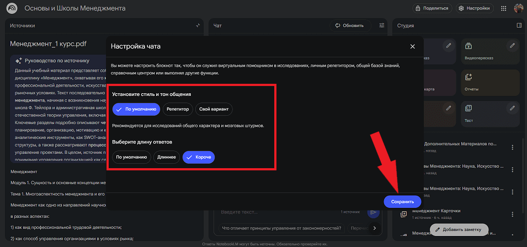The image size is (527, 247).
Task: Click the Менеджмент Карточки flashcards icon
Action: coord(403,214)
